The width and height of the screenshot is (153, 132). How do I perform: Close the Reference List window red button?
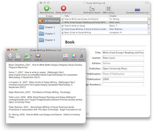click(x=8, y=50)
